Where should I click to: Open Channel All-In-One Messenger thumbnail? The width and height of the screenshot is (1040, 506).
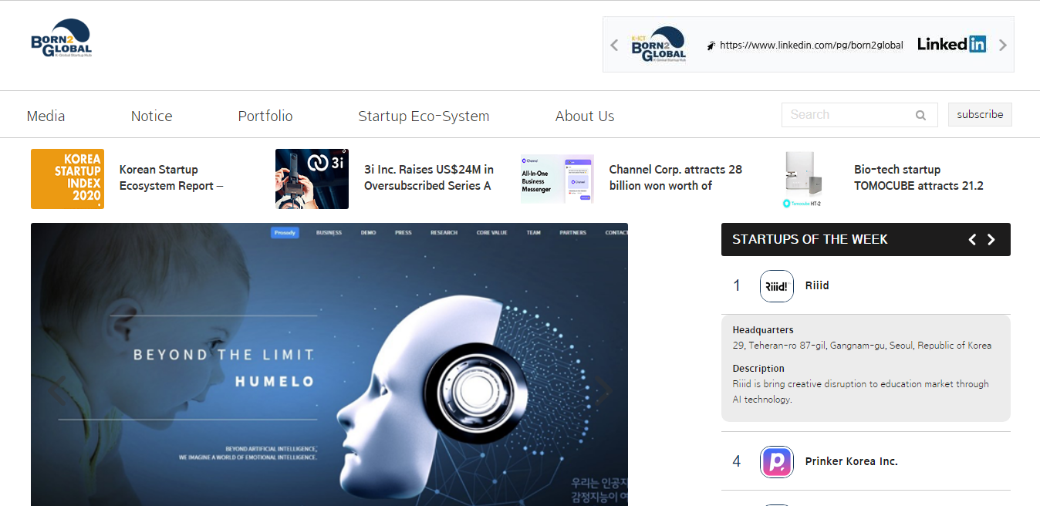click(x=557, y=179)
